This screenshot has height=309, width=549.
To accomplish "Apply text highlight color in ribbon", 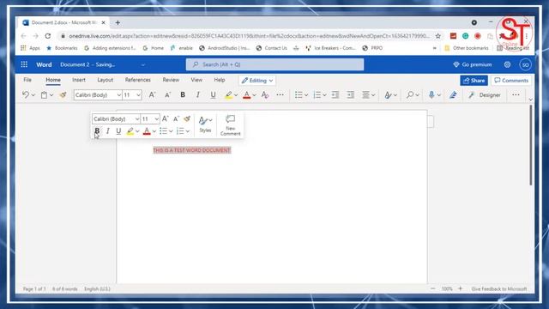I will click(x=229, y=95).
